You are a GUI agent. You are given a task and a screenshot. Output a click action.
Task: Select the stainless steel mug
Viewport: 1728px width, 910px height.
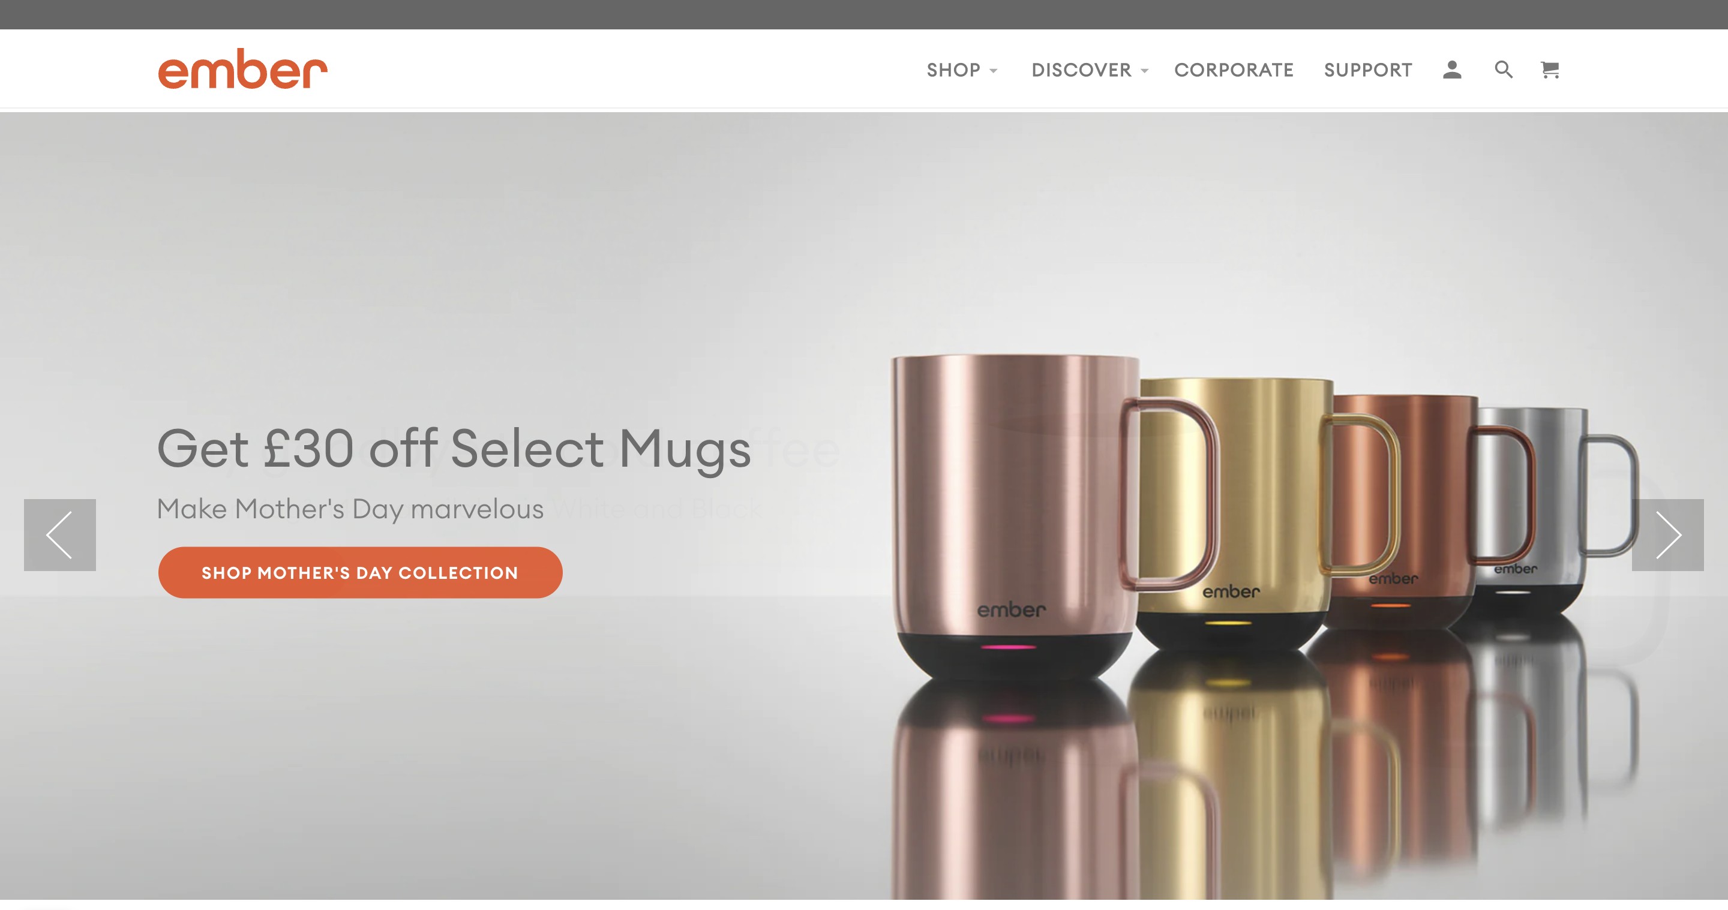[1543, 510]
